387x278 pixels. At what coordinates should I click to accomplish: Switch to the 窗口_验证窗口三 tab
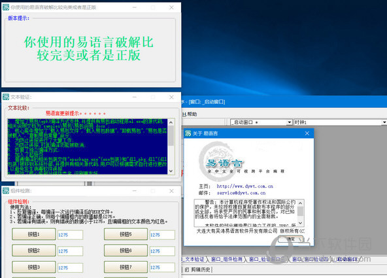pyautogui.click(x=267, y=259)
